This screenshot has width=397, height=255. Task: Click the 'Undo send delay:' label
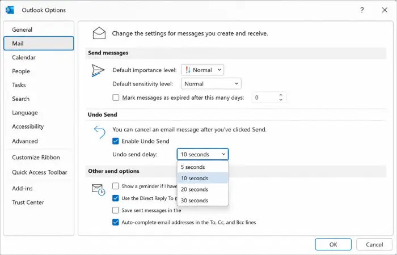135,154
